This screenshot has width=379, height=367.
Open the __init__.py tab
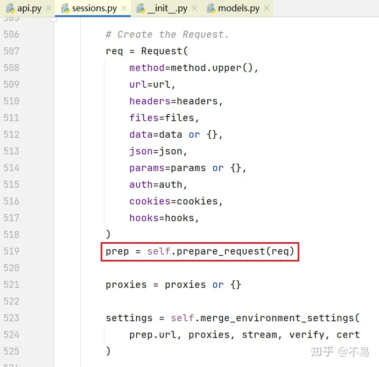(x=167, y=9)
